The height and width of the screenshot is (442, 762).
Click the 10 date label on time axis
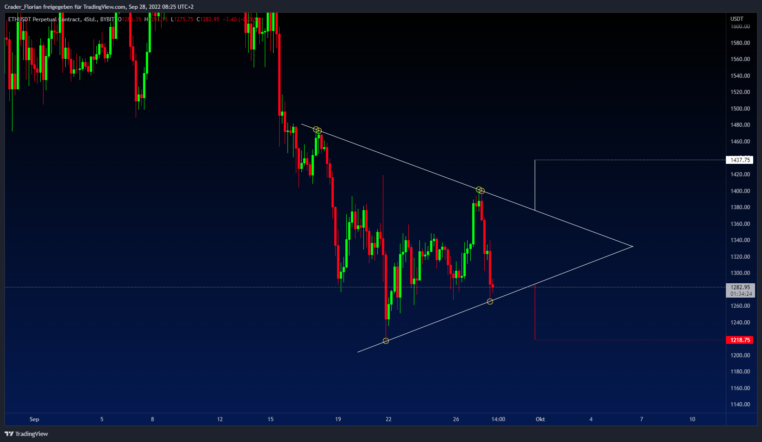click(x=692, y=419)
